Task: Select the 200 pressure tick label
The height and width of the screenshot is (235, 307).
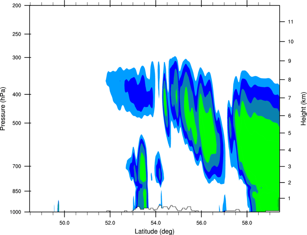Action: point(17,5)
